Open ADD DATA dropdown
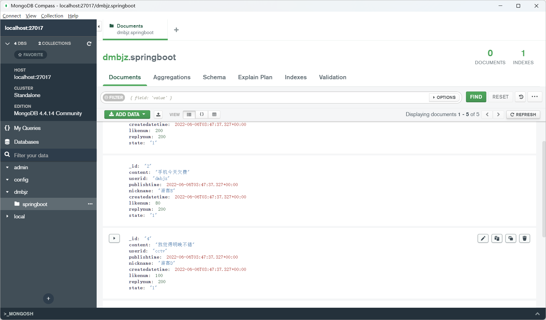 127,114
